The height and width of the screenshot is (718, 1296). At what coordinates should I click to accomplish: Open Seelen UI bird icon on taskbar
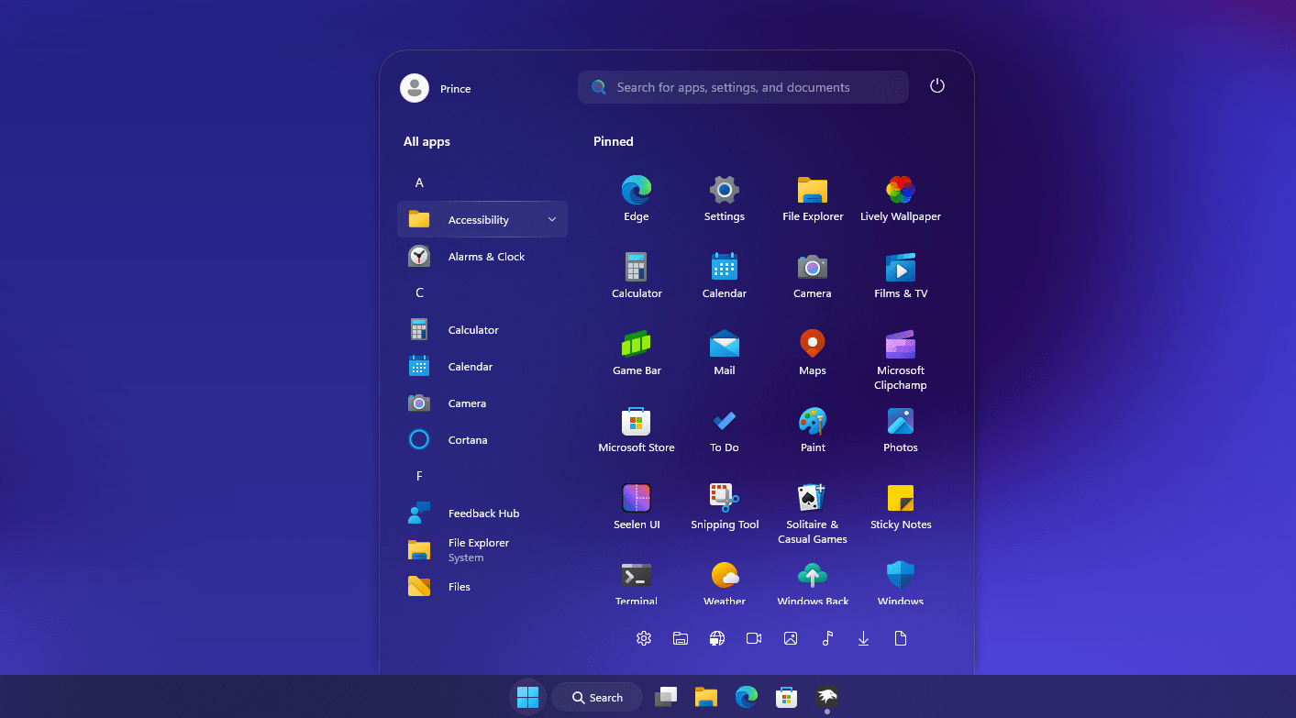827,697
